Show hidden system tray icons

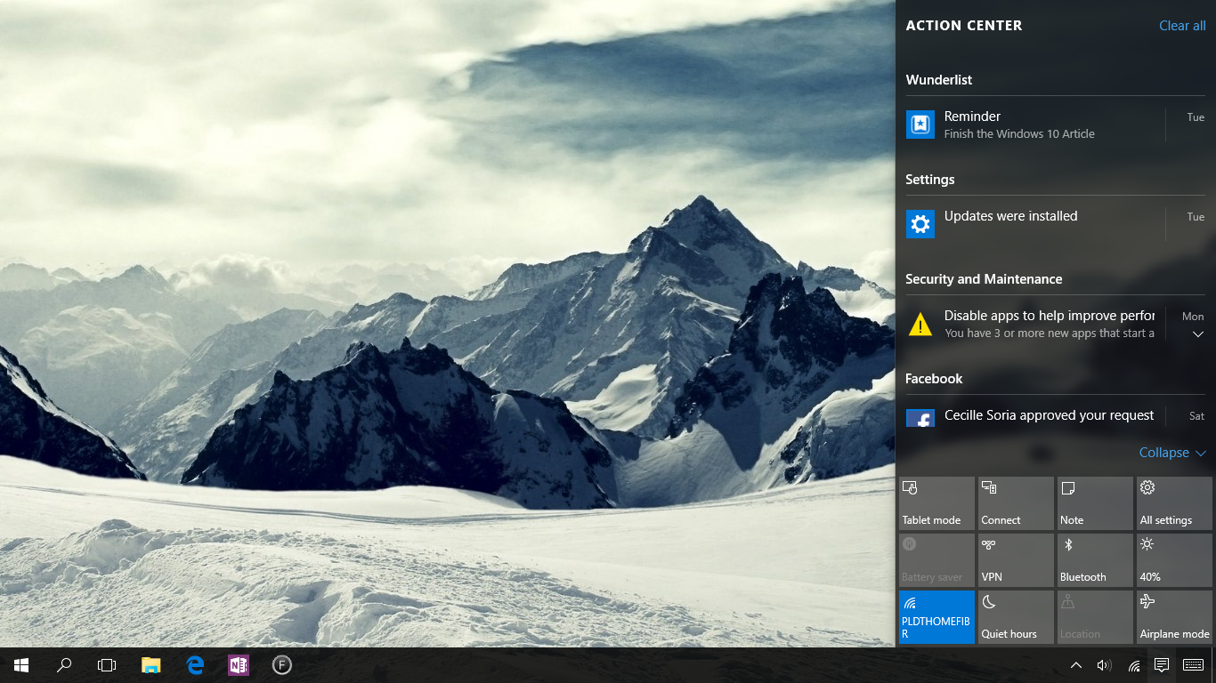pyautogui.click(x=1076, y=665)
